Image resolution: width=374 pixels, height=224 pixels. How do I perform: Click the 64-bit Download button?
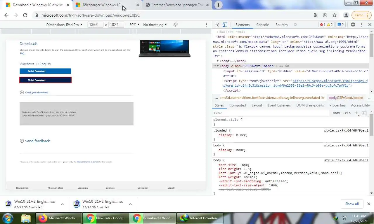pyautogui.click(x=45, y=71)
